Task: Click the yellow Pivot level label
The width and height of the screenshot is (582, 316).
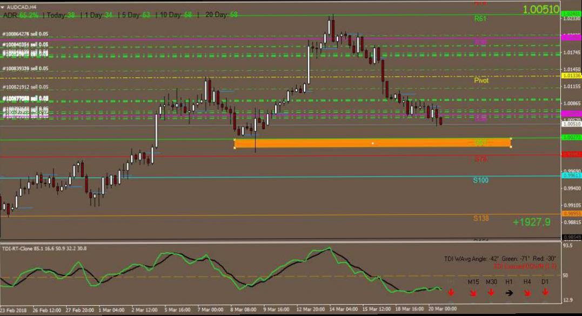Action: pos(481,80)
